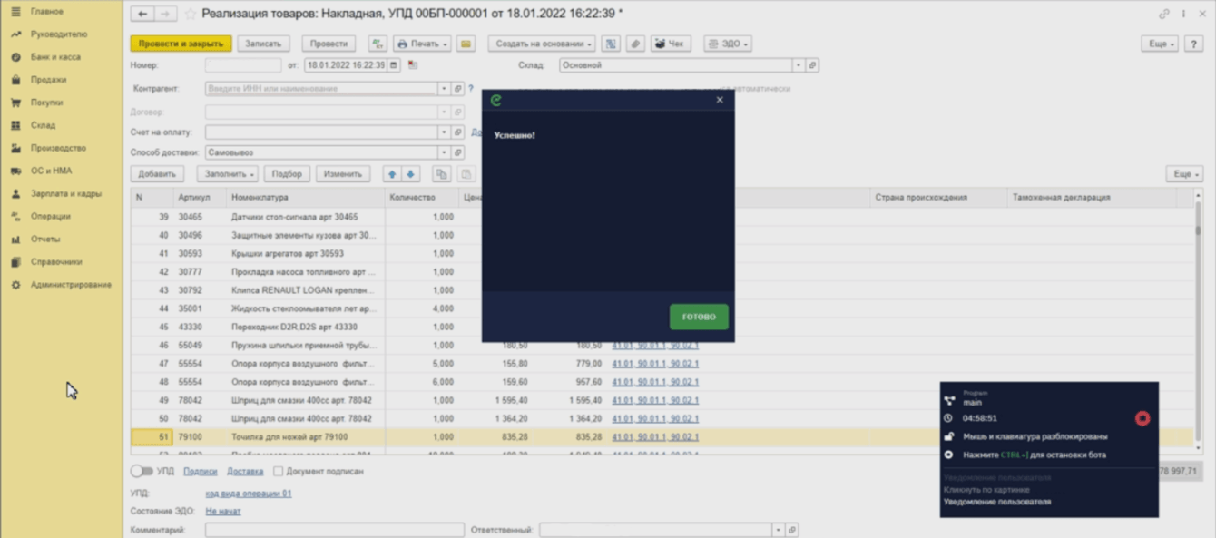
Task: Open the paperclip attached files icon
Action: [x=635, y=44]
